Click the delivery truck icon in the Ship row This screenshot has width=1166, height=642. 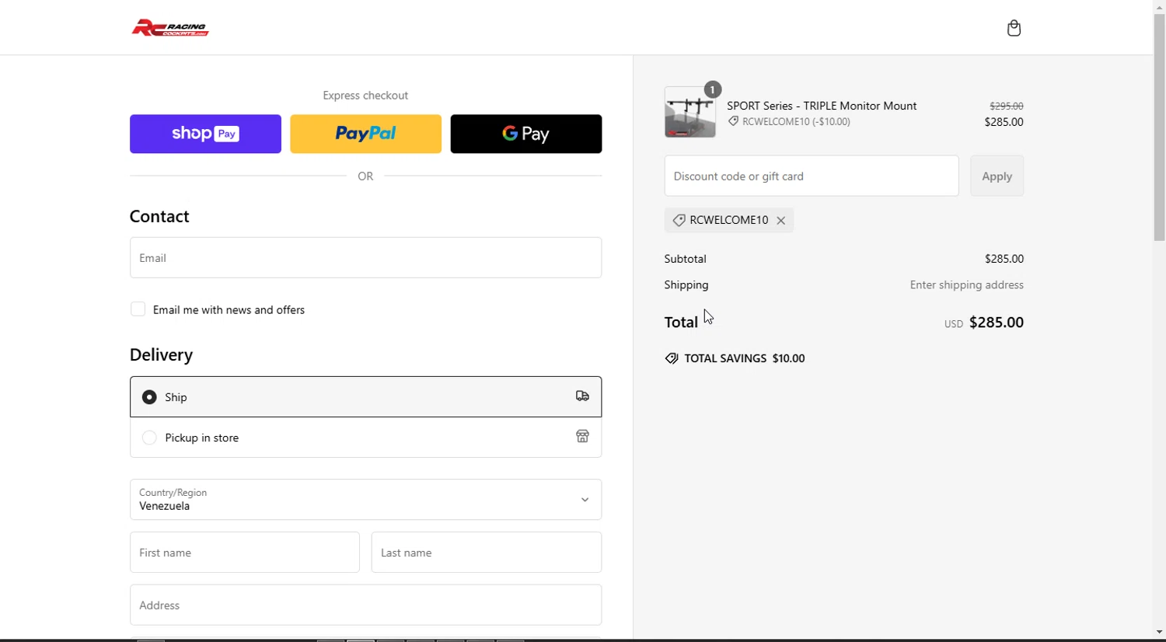click(582, 396)
